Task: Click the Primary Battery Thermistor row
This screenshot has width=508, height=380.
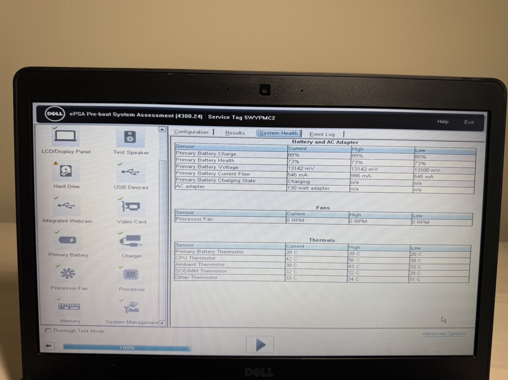Action: pyautogui.click(x=322, y=253)
